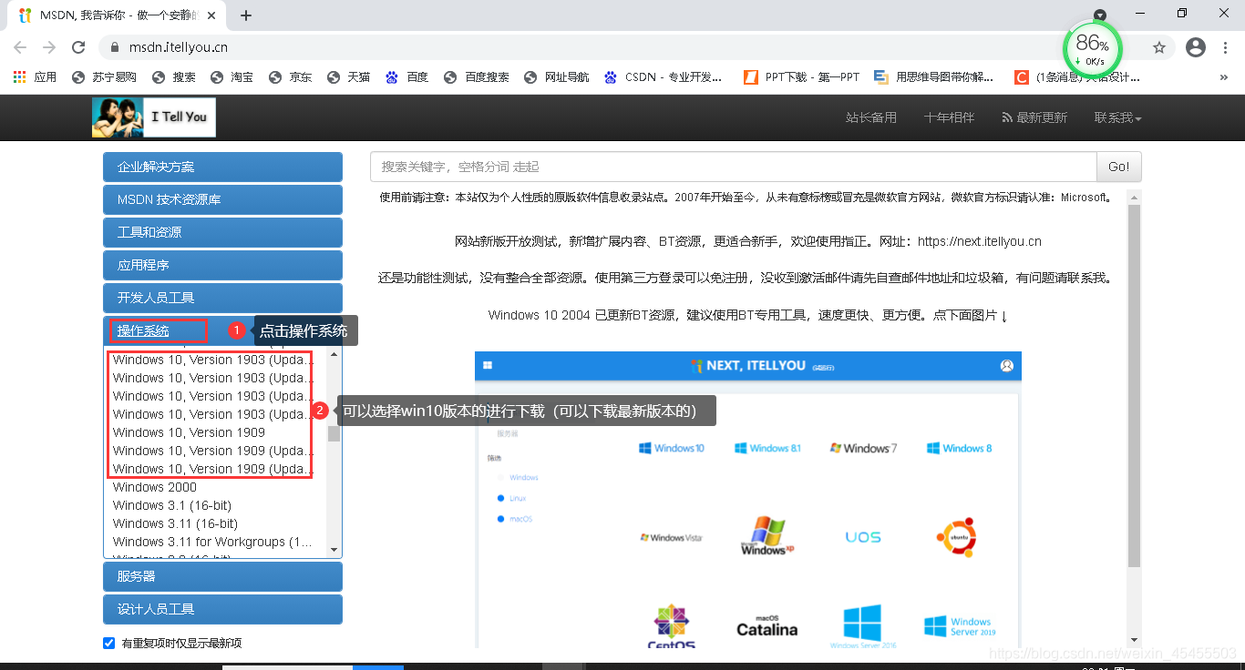Open the CSDN 专业开发 bookmark
This screenshot has width=1245, height=670.
tap(663, 77)
